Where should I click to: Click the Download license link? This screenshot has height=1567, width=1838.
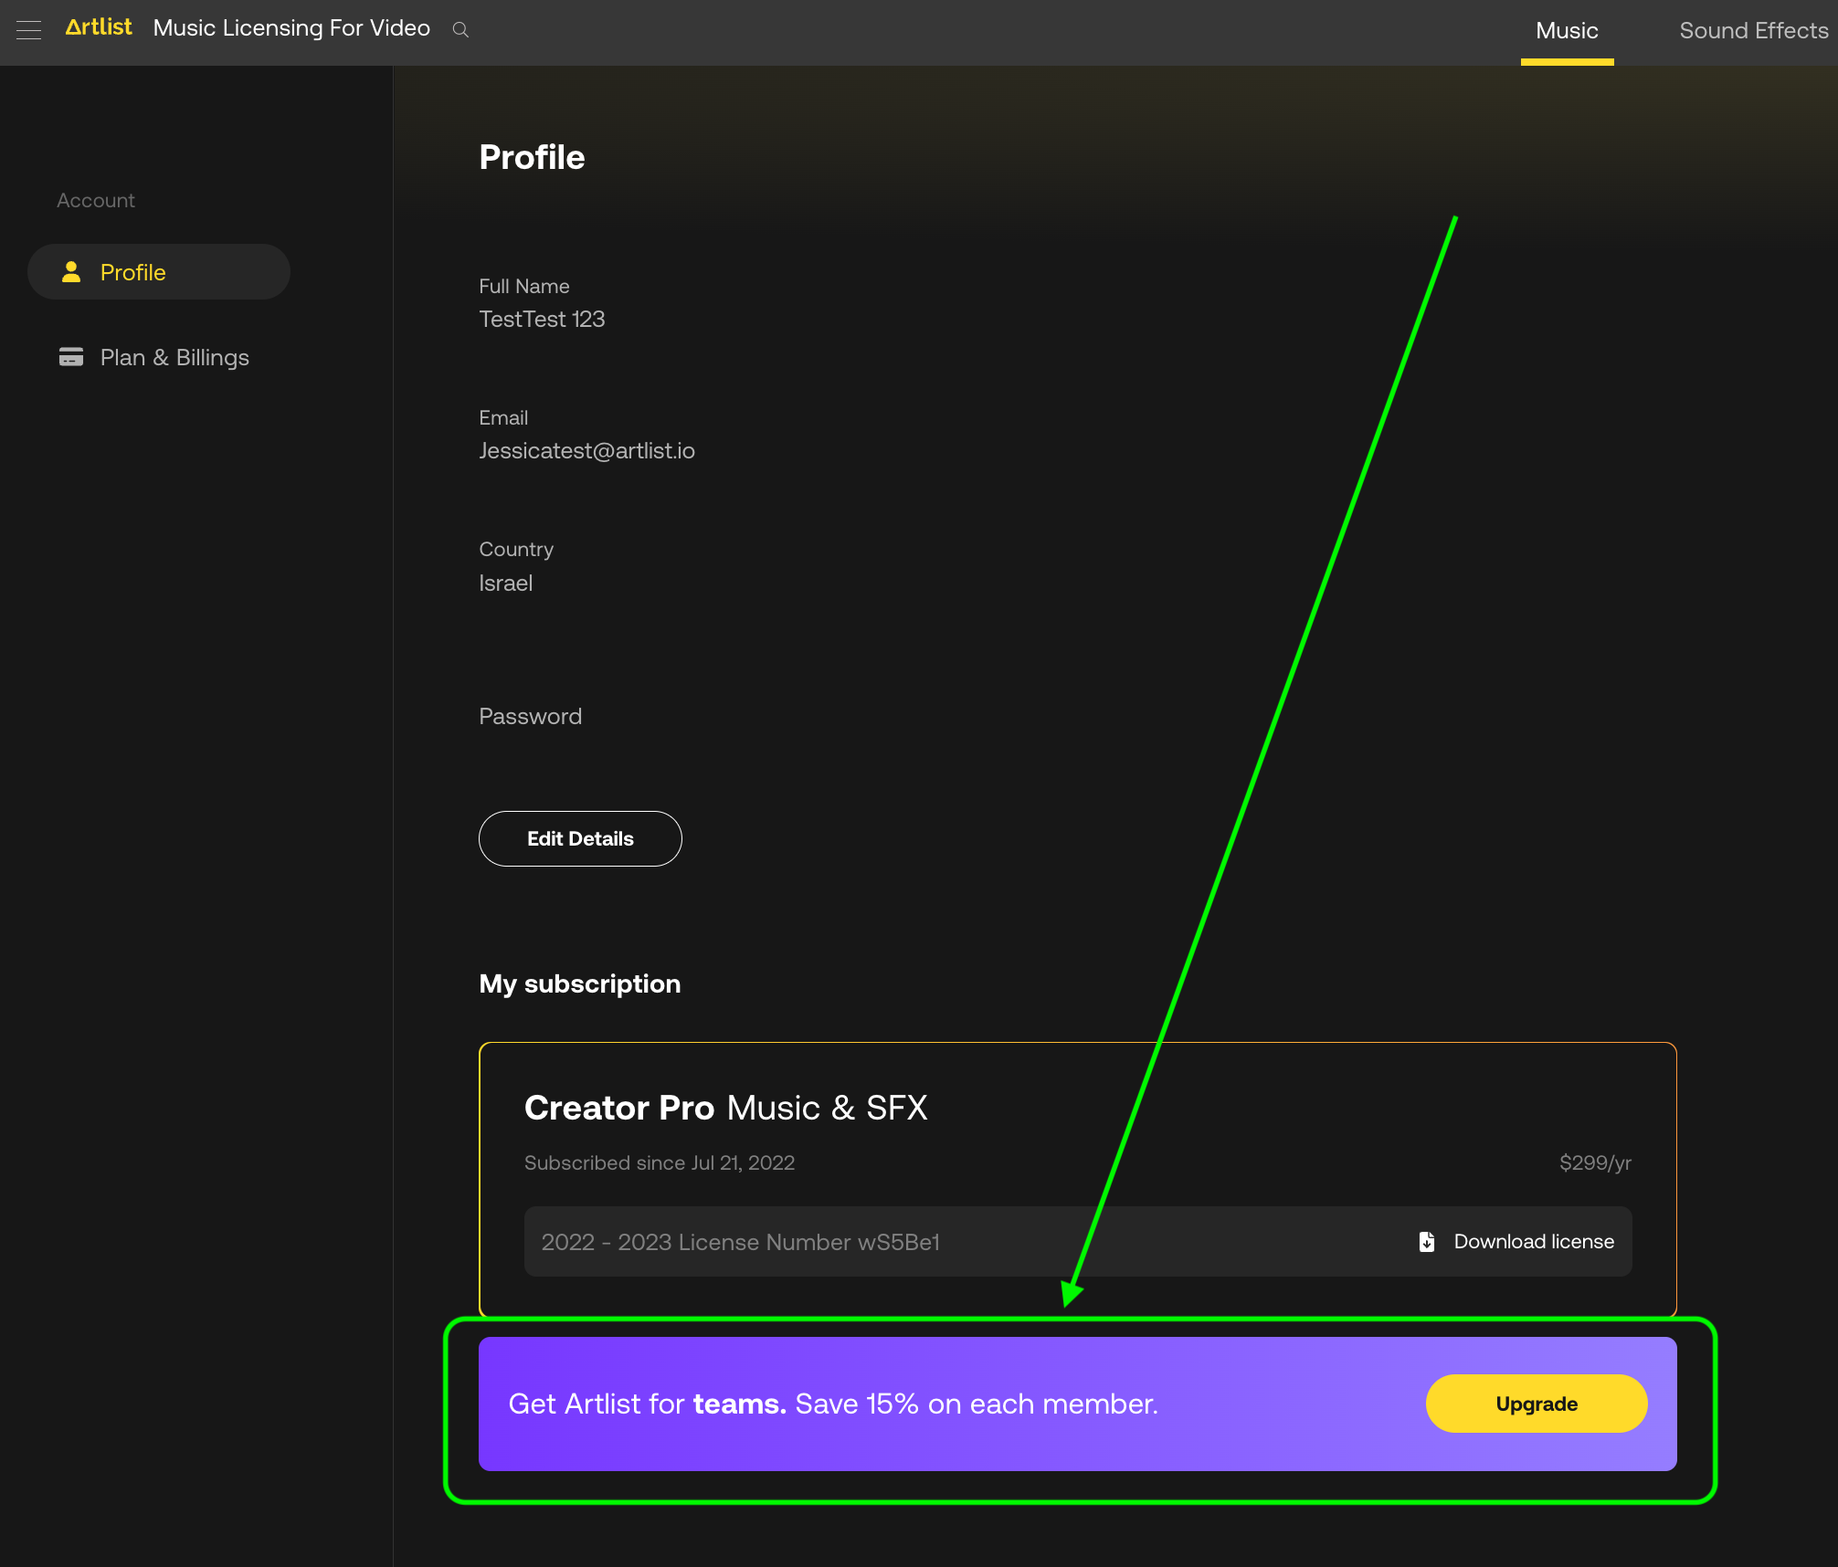point(1534,1242)
